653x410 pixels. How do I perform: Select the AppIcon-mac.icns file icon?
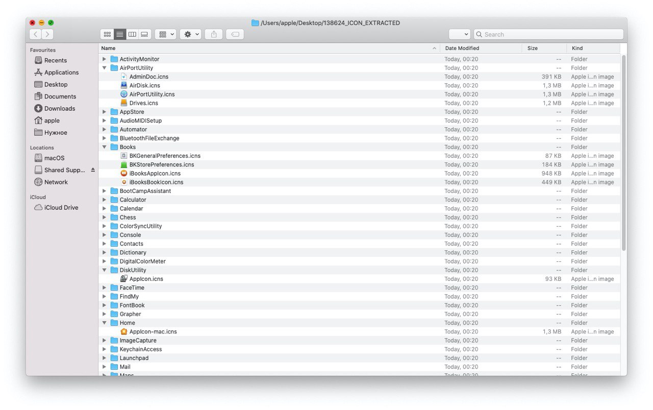[124, 331]
